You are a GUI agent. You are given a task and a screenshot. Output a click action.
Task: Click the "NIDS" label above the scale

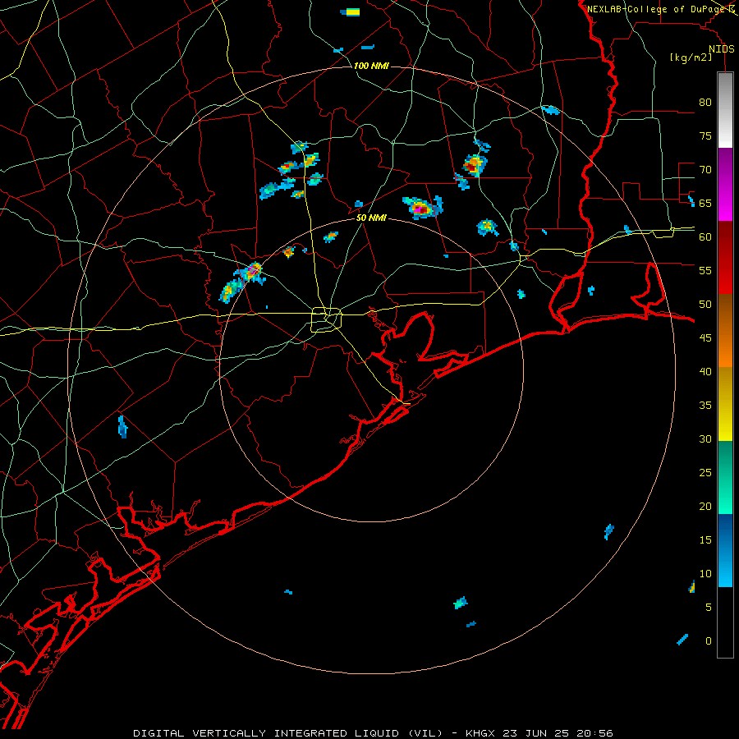point(721,49)
